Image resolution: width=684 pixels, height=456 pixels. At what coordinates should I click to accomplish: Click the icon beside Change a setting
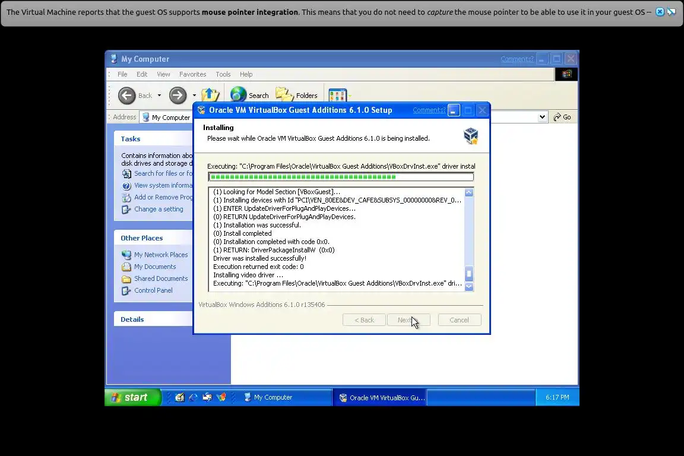(126, 210)
